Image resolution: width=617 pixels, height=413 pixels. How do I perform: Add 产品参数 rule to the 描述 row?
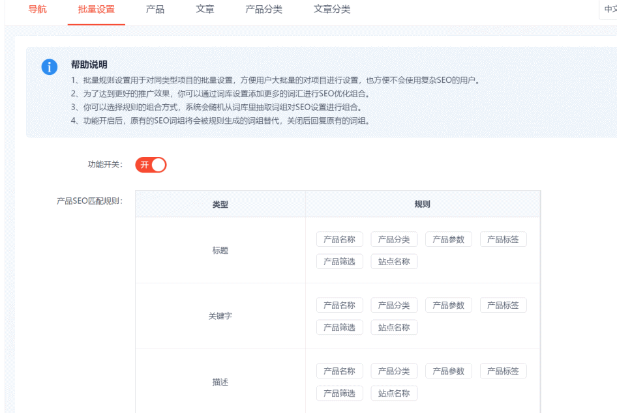[449, 371]
